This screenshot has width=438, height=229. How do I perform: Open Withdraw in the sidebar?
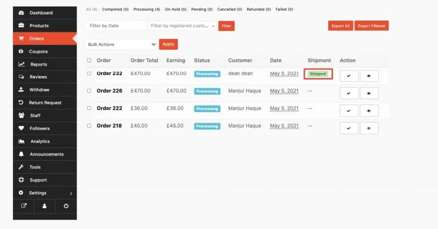44,90
